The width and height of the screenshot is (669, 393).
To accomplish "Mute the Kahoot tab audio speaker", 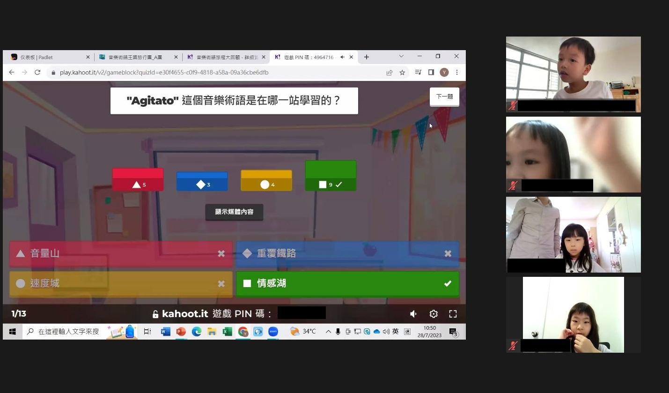I will click(x=342, y=57).
